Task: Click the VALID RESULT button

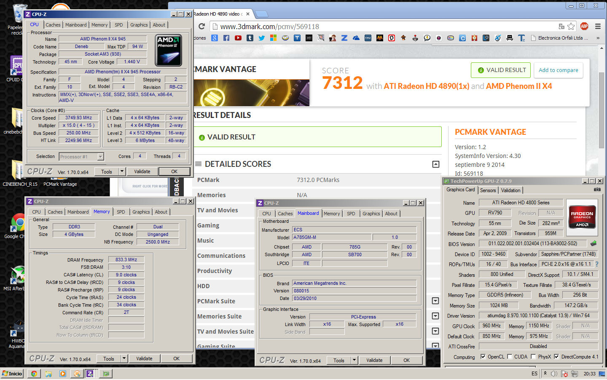Action: (x=501, y=70)
